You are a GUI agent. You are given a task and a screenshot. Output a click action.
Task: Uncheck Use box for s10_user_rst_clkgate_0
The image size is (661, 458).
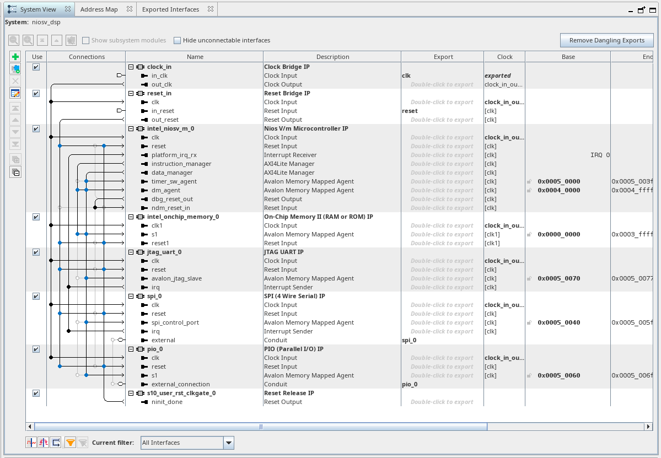click(36, 393)
